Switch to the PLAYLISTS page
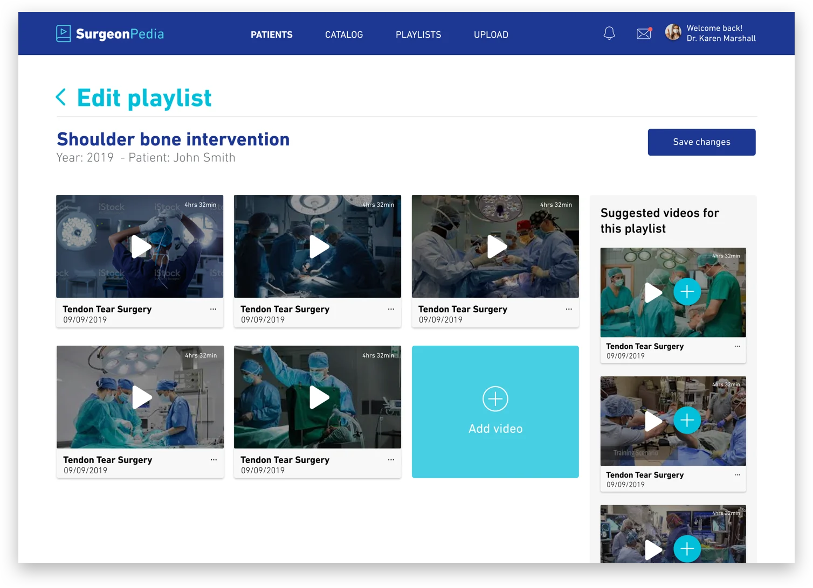The width and height of the screenshot is (813, 588). pyautogui.click(x=418, y=34)
